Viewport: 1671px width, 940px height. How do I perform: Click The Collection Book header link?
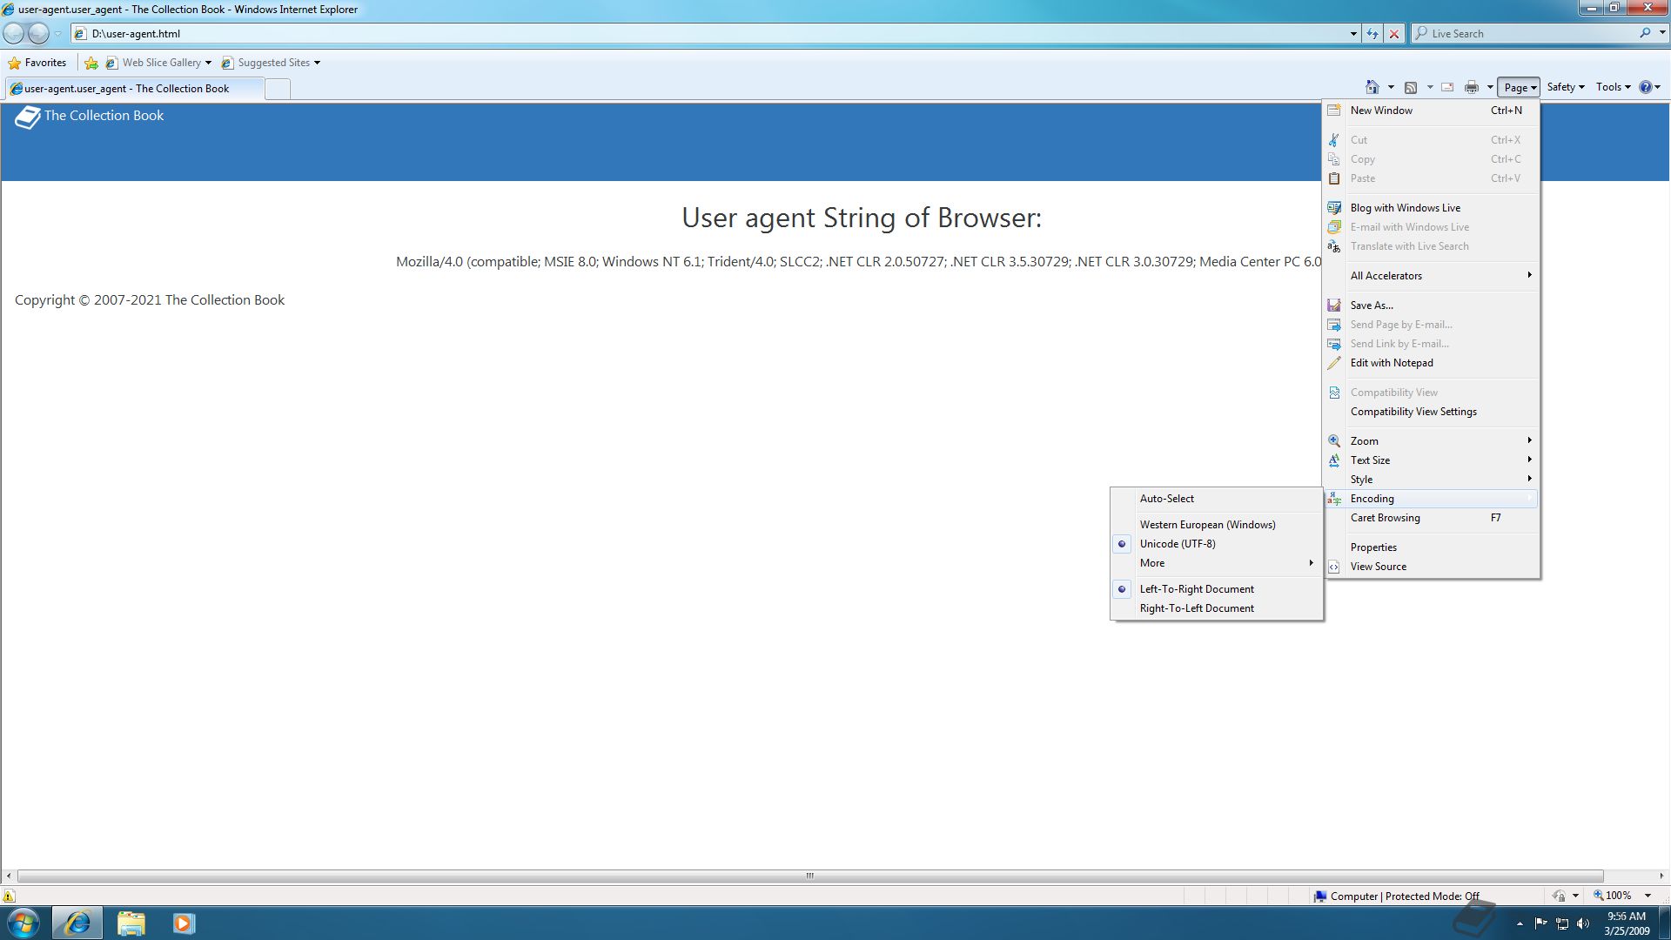tap(104, 116)
